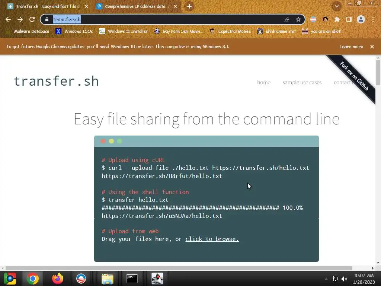Open the Chrome profile avatar menu

click(x=361, y=19)
